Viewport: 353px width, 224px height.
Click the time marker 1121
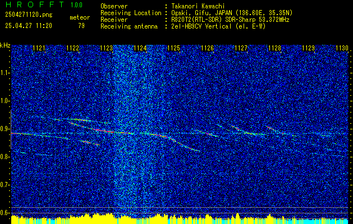coord(39,48)
